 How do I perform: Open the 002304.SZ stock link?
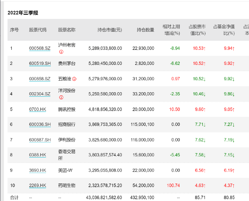40,94
